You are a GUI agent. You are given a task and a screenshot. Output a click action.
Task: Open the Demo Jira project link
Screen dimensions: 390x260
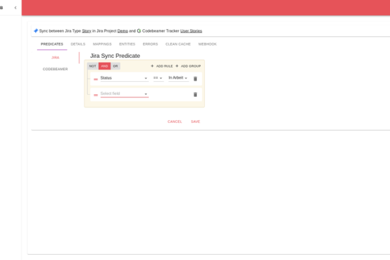pyautogui.click(x=123, y=31)
